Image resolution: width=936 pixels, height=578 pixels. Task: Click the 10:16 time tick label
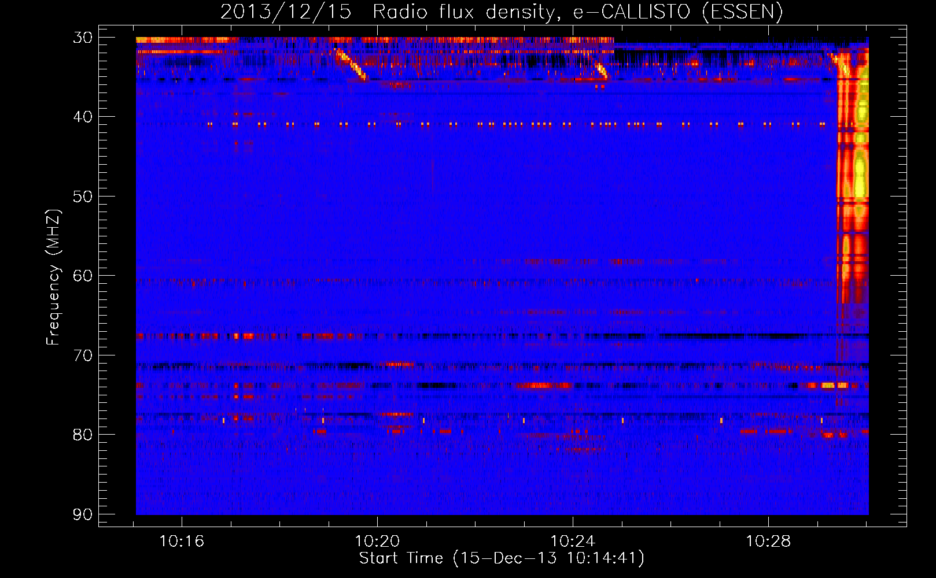(x=182, y=541)
